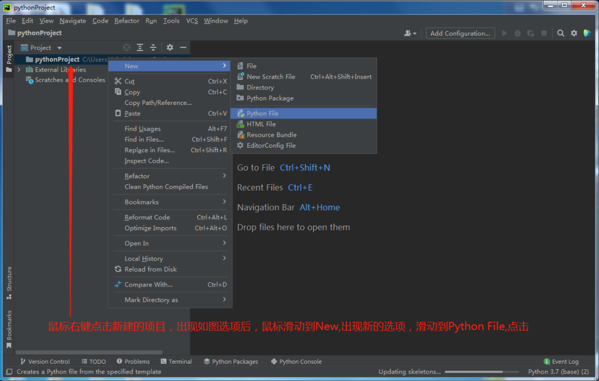
Task: Toggle the Bookmarks side tool window tab
Action: coord(9,329)
